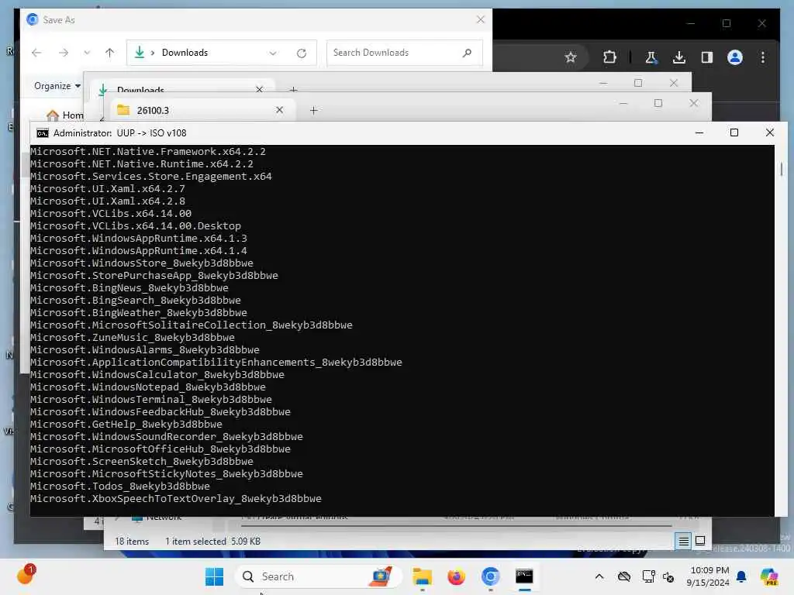
Task: Click command prompt title bar icon
Action: click(x=43, y=133)
